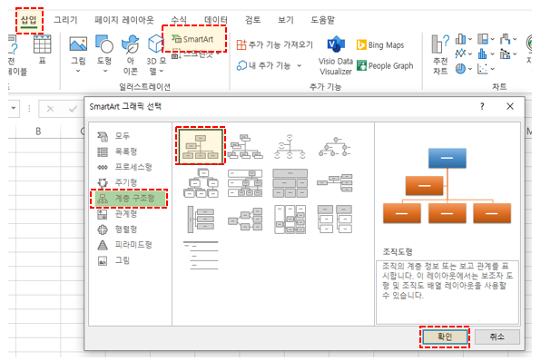Open the 검토 tab
The height and width of the screenshot is (361, 541).
[x=253, y=20]
